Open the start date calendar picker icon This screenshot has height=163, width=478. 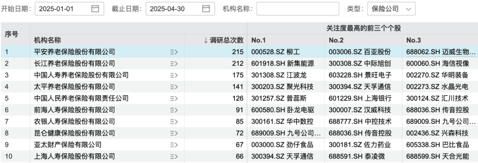coord(95,8)
